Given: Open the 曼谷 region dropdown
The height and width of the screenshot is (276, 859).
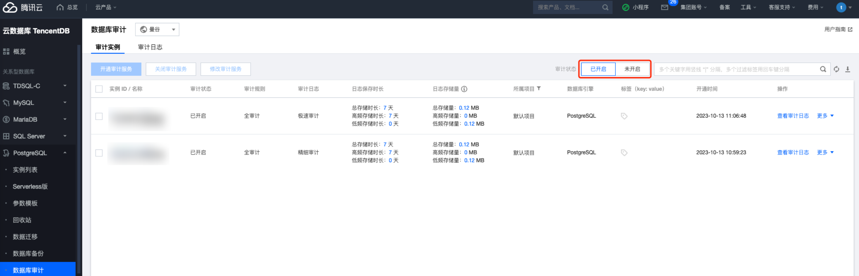Looking at the screenshot, I should click(157, 29).
